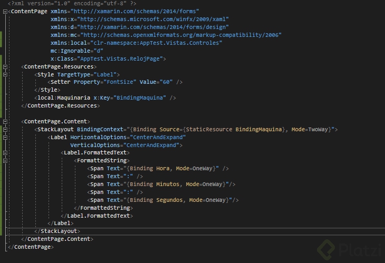The image size is (385, 263).
Task: Collapse the ContentPage.Resources fold marker
Action: [x=5, y=67]
